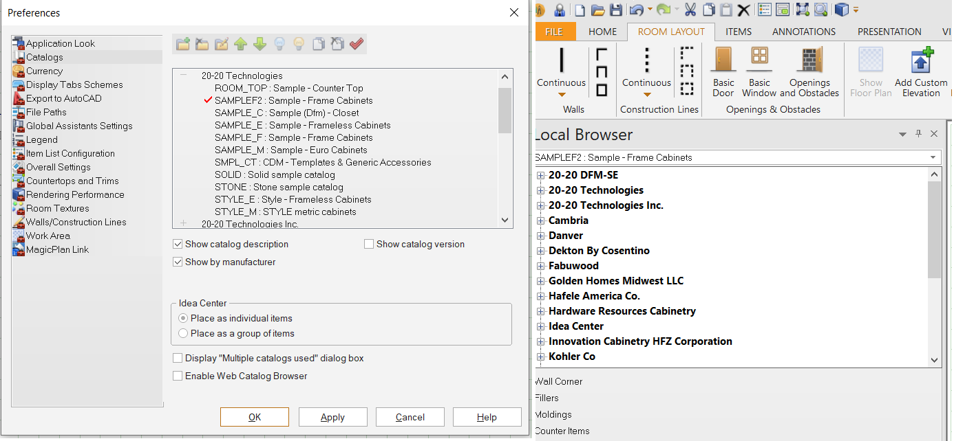The width and height of the screenshot is (954, 441).
Task: Click the New document icon in quick toolbar
Action: click(580, 10)
